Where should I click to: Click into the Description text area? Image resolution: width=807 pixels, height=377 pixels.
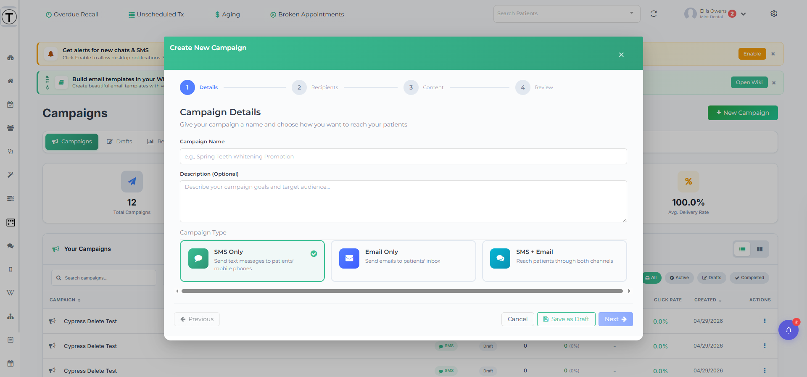[403, 201]
